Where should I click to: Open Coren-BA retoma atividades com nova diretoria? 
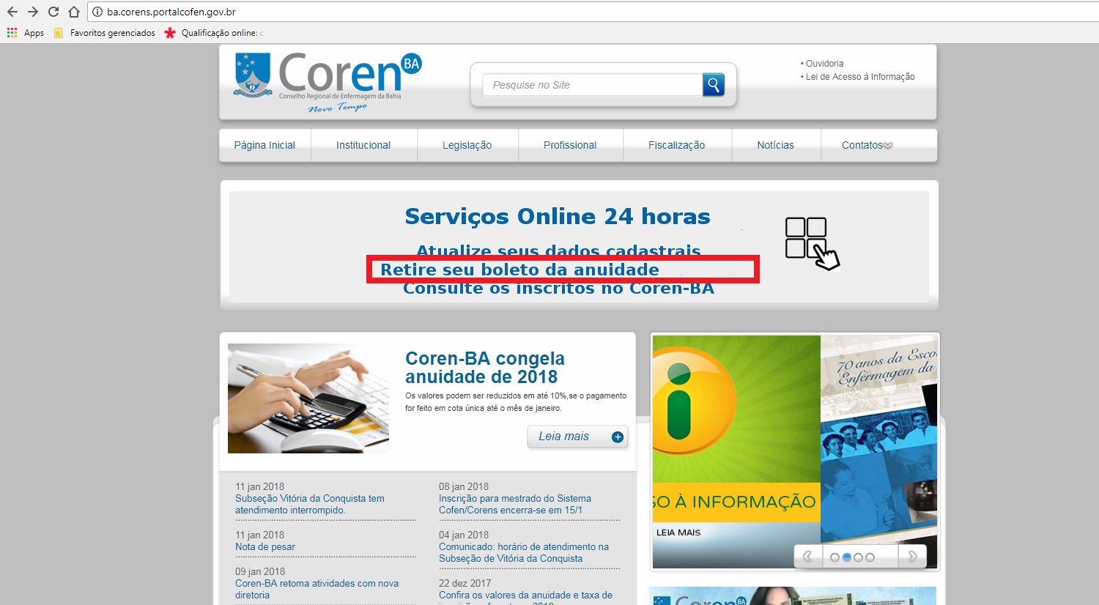(x=317, y=590)
